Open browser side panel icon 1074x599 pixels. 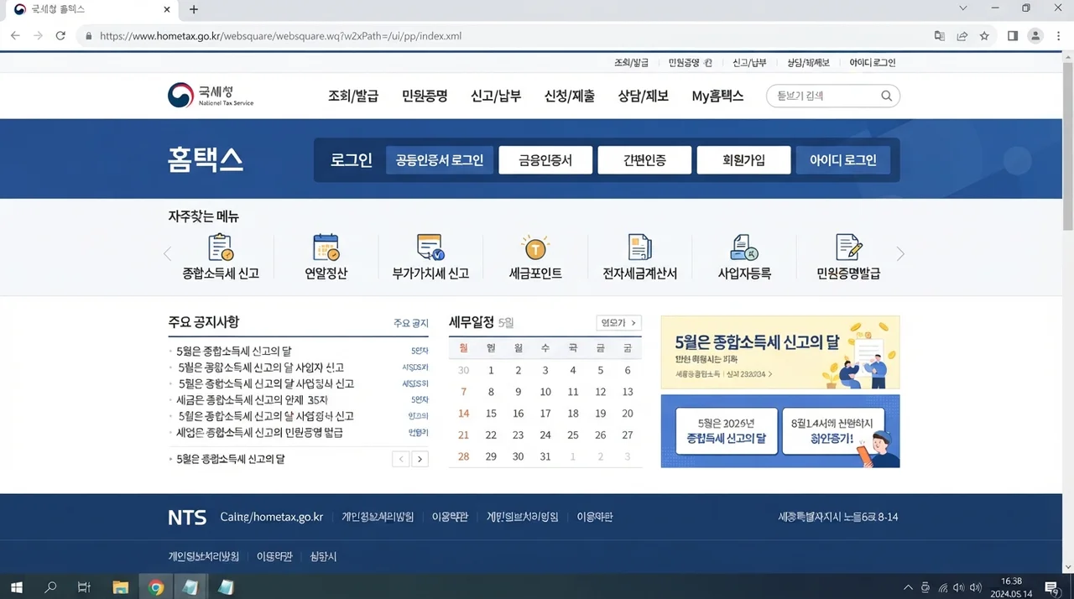click(x=1013, y=36)
